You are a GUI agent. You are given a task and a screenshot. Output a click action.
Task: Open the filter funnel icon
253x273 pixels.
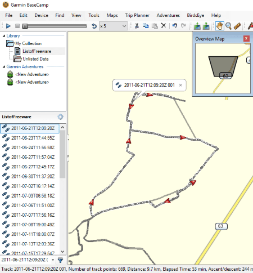60,260
